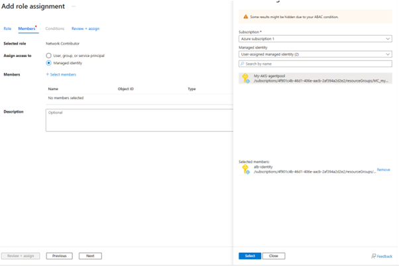Remove alb-identity from selected members

point(384,170)
